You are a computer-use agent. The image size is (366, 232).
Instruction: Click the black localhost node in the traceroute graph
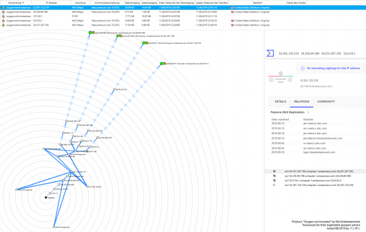pos(46,197)
